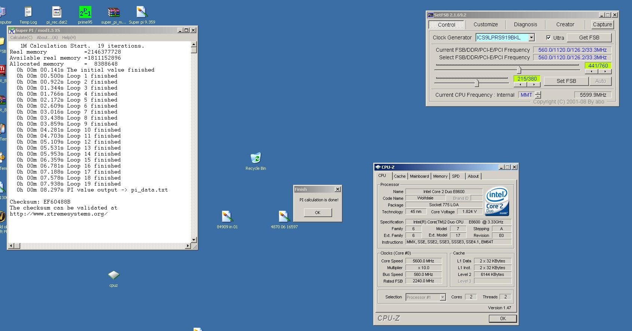Screen dimensions: 632x331
Task: Open the Recycle Bin
Action: (256, 161)
